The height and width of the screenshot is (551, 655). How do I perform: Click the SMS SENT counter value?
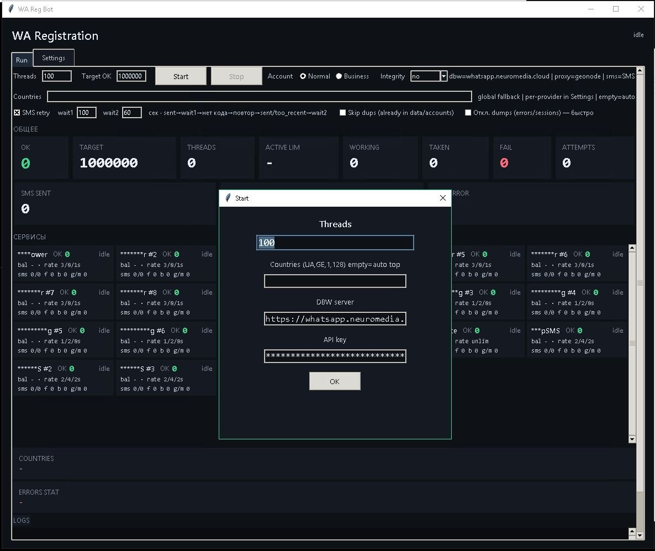click(25, 208)
